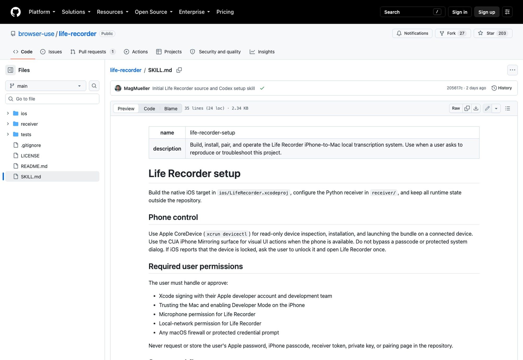Expand the receiver folder chevron

coord(8,124)
